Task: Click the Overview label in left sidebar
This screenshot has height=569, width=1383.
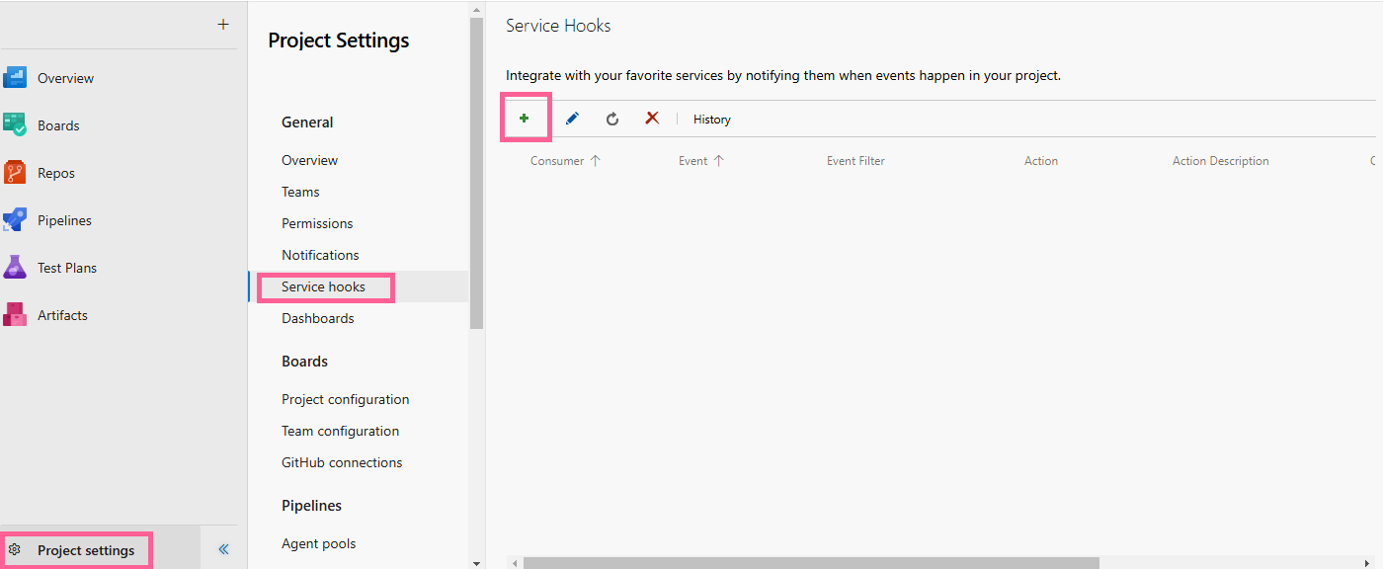Action: 65,78
